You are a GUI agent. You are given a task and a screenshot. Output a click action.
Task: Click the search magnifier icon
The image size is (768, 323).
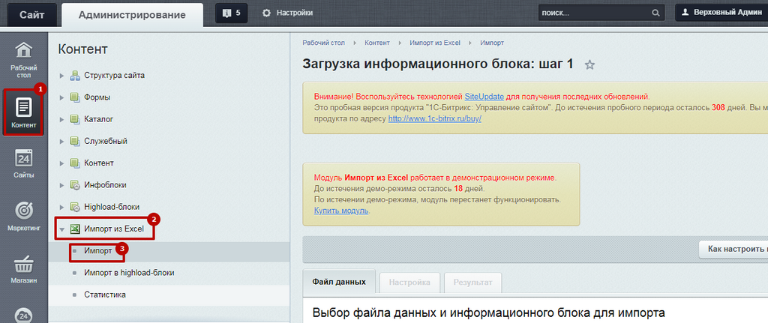655,13
